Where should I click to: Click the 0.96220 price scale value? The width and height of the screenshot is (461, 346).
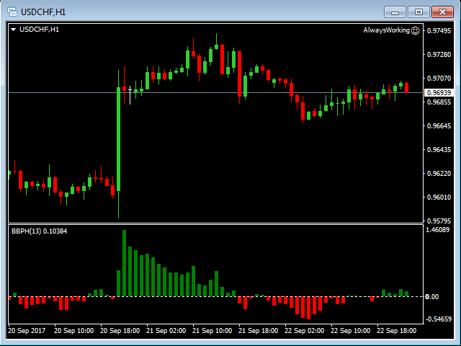click(439, 174)
